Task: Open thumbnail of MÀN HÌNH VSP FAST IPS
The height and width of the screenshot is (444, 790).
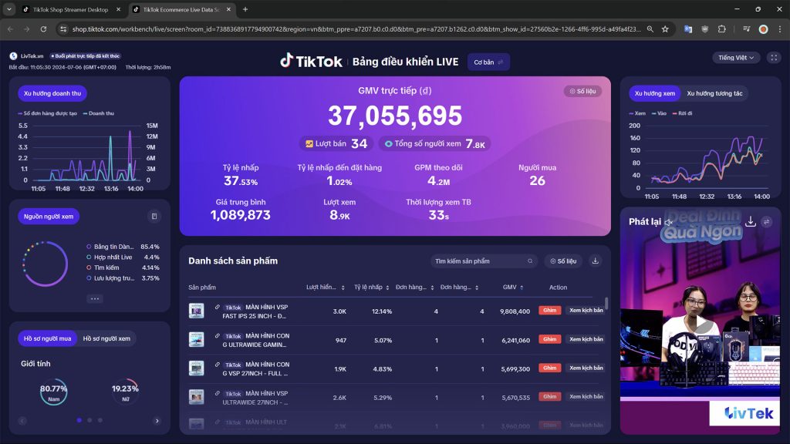Action: 197,311
